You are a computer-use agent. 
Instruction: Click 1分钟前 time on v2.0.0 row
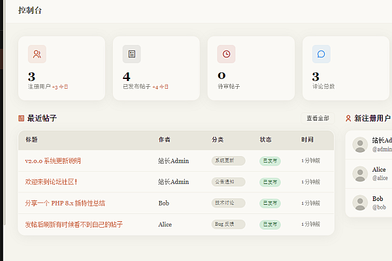point(310,161)
